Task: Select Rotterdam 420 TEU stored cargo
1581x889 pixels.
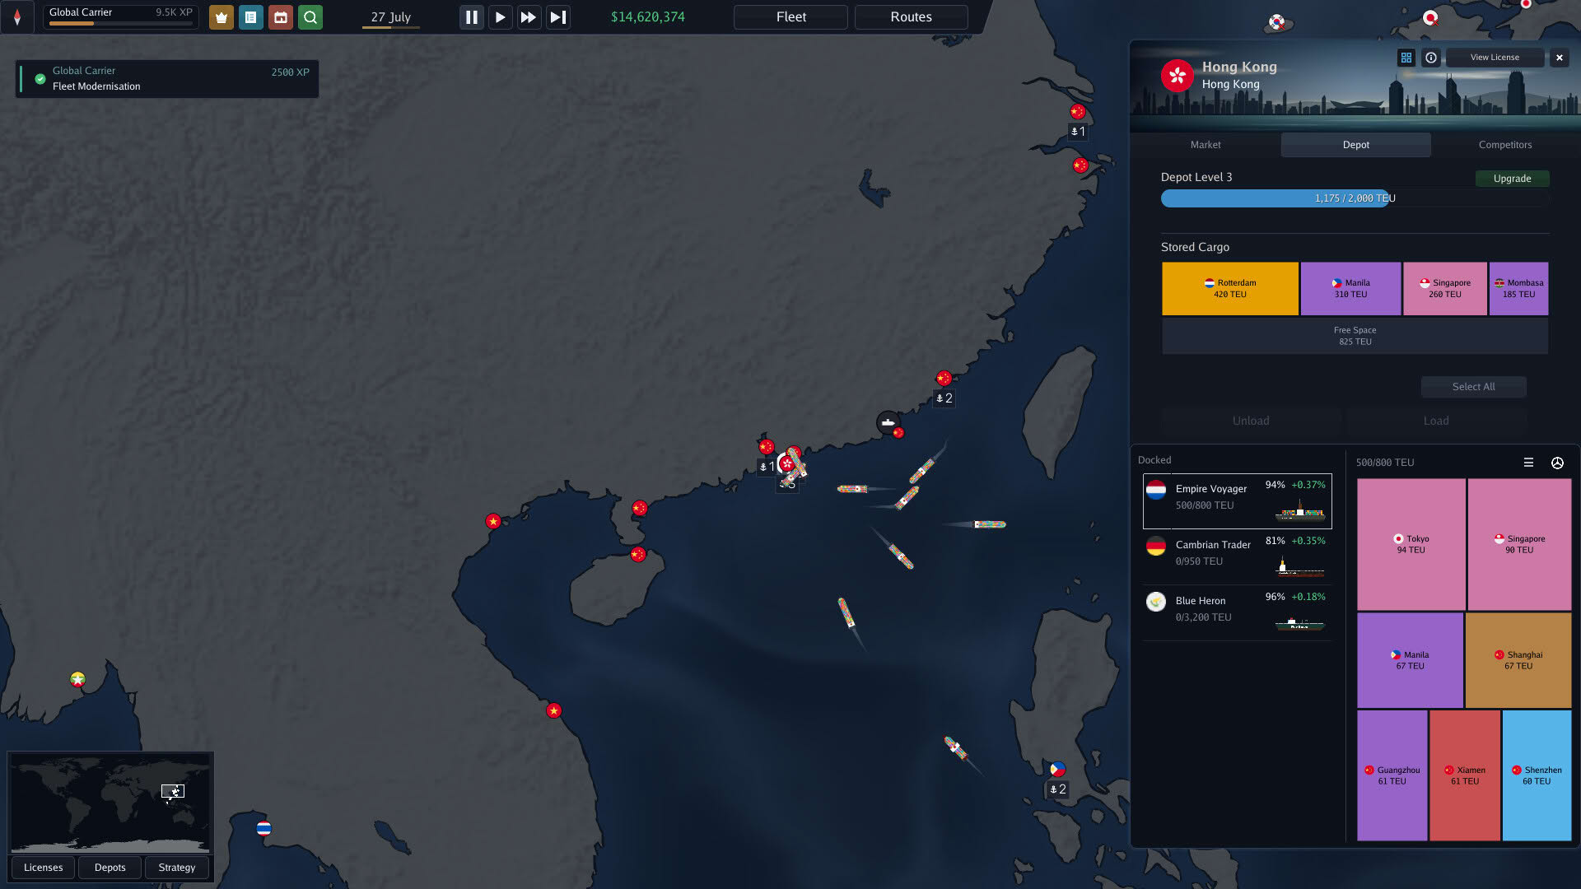Action: click(1229, 289)
